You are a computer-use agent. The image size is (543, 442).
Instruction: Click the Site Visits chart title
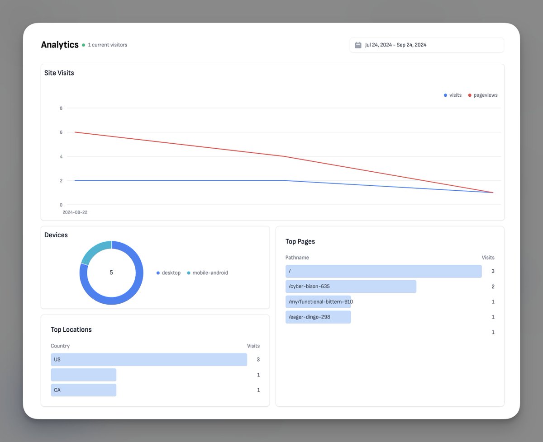tap(59, 73)
